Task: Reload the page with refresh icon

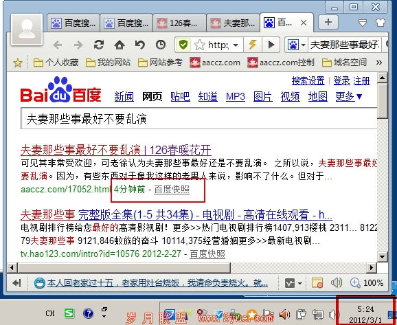Action: 99,45
